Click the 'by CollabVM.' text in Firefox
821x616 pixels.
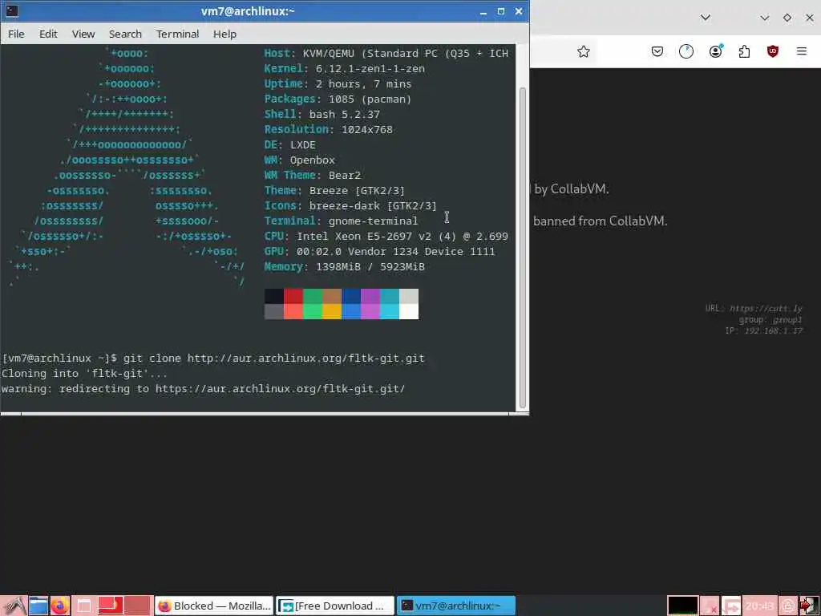(572, 189)
